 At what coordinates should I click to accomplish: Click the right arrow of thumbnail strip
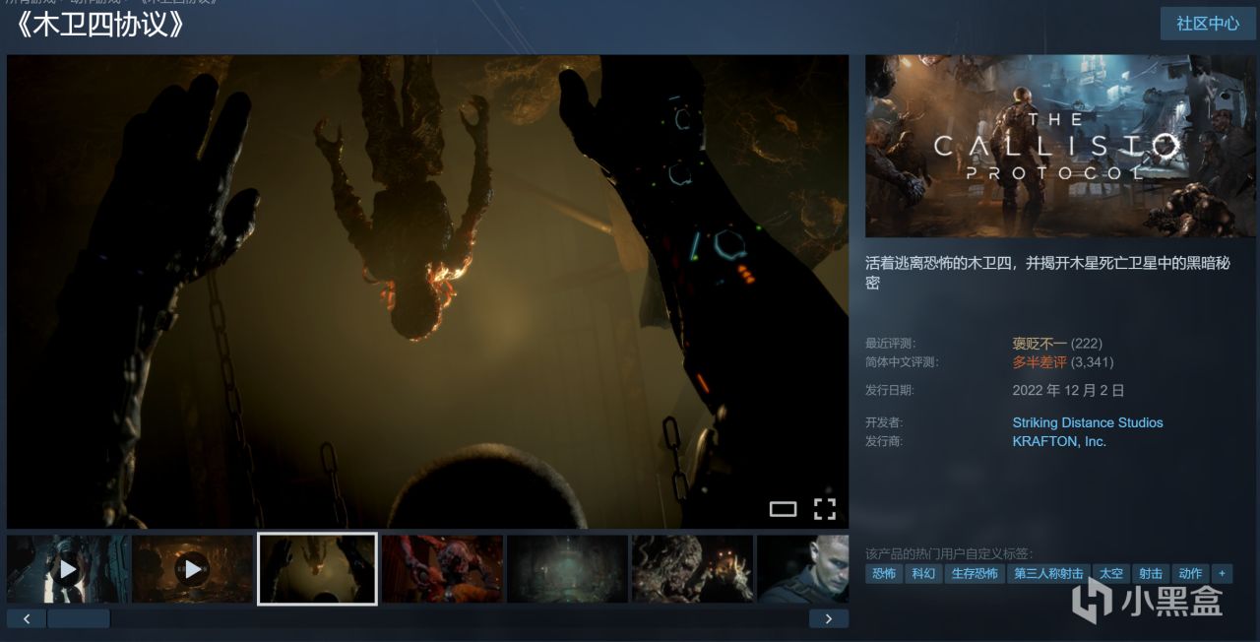[829, 618]
